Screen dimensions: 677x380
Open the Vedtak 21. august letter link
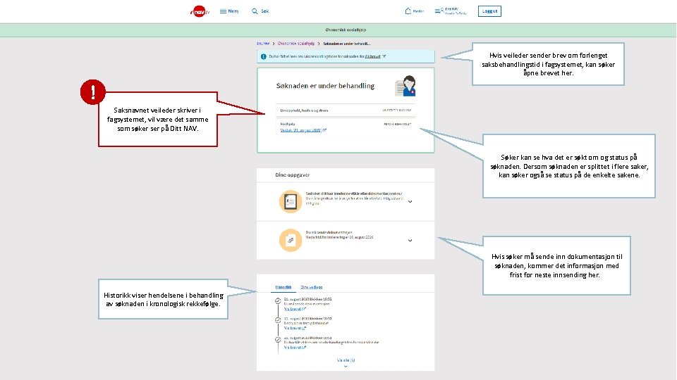[303, 130]
